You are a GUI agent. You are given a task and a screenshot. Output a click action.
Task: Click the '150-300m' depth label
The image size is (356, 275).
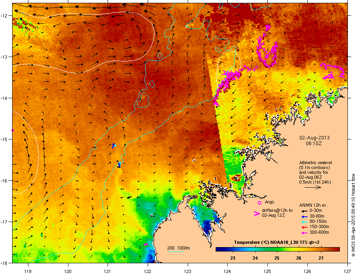(319, 226)
